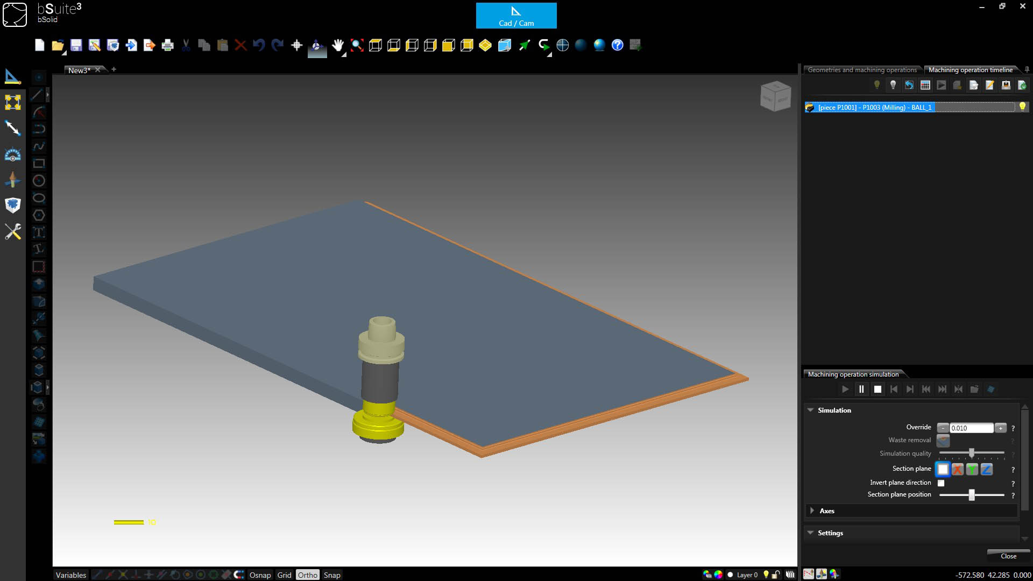Expand the flyout arrow beside the solid box tool
The image size is (1033, 581).
coord(48,387)
